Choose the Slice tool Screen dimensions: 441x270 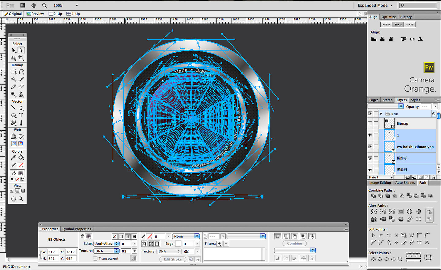point(21,137)
